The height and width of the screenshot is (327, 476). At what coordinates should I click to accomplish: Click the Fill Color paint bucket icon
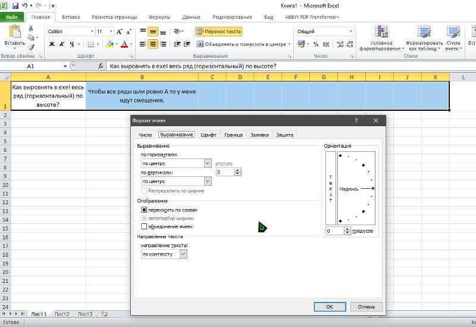[x=110, y=44]
